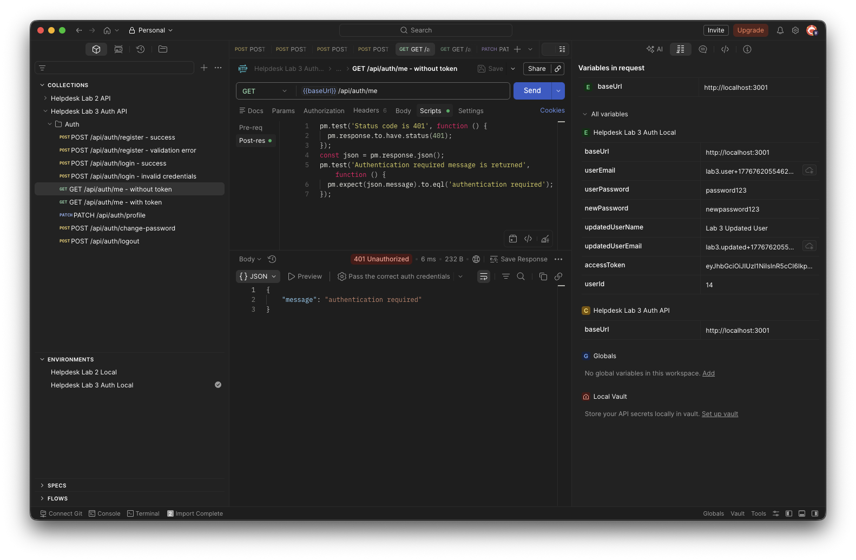The height and width of the screenshot is (560, 856).
Task: Open the comments panel icon
Action: pos(703,49)
